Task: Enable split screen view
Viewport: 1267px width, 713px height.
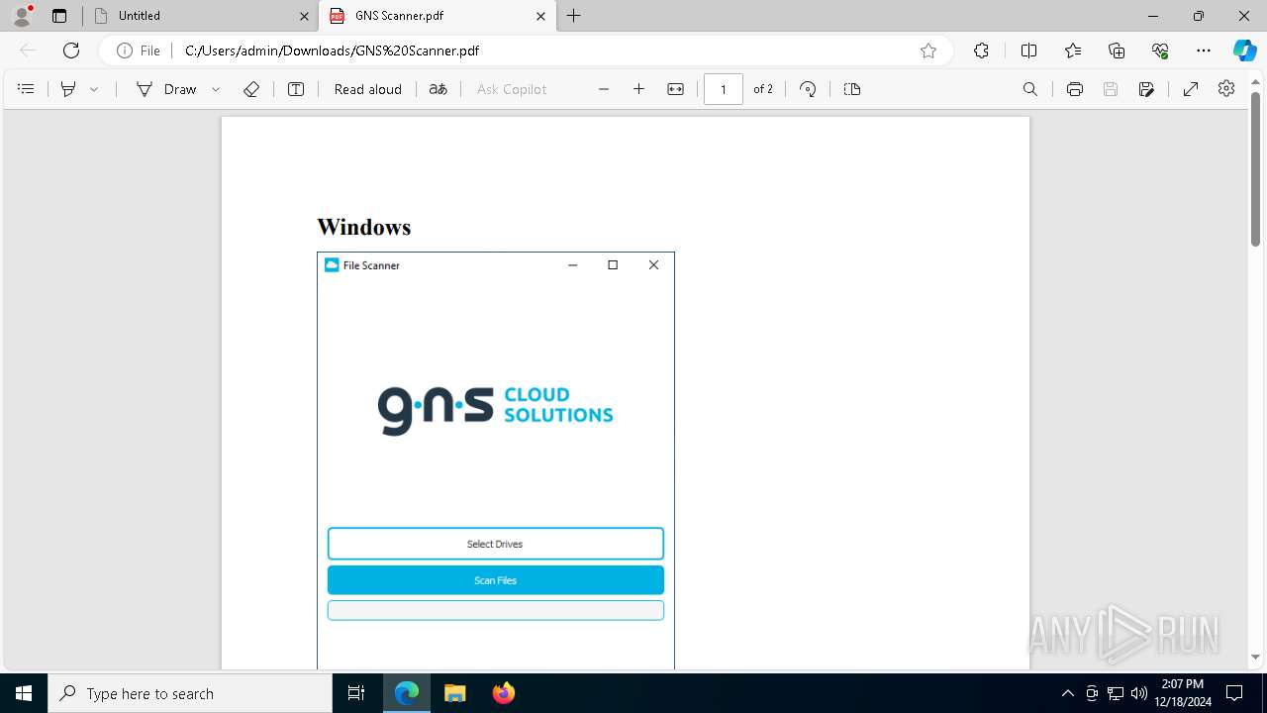Action: [1028, 51]
